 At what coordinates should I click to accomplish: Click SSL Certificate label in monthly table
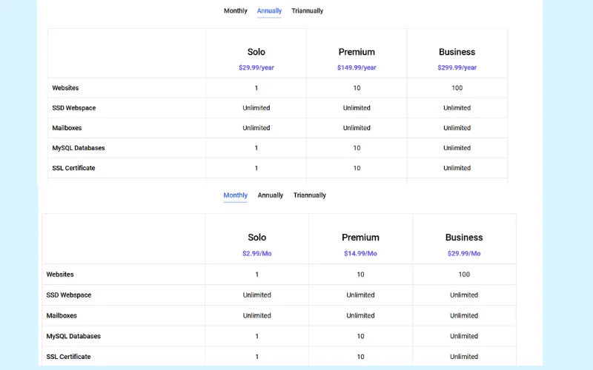point(68,357)
